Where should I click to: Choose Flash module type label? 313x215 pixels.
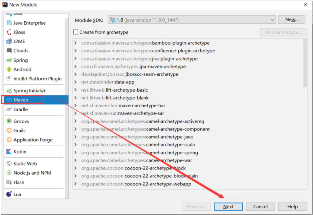coord(19,182)
